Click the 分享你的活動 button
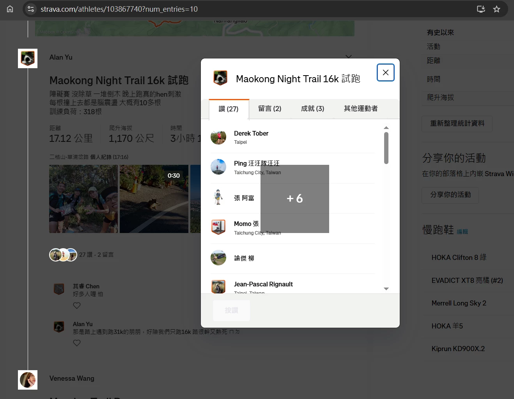This screenshot has height=399, width=514. click(450, 195)
